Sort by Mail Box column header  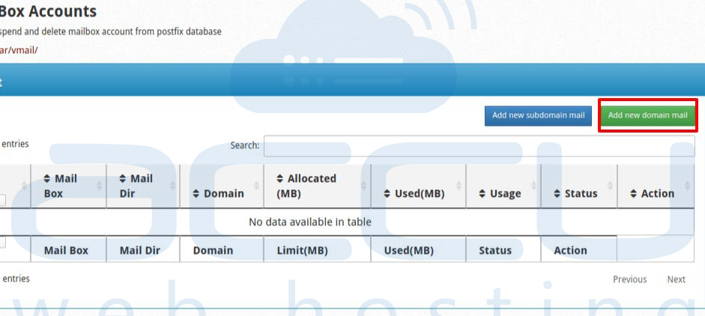pos(68,186)
